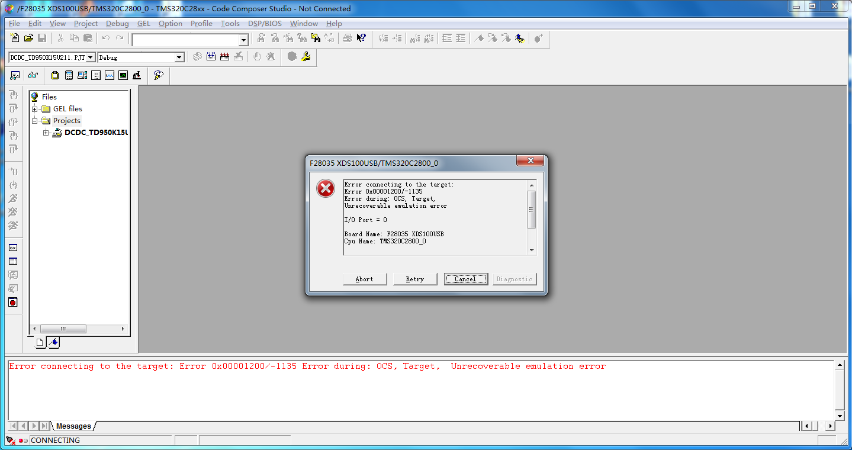
Task: Click the green graph monitor icon
Action: pos(123,75)
